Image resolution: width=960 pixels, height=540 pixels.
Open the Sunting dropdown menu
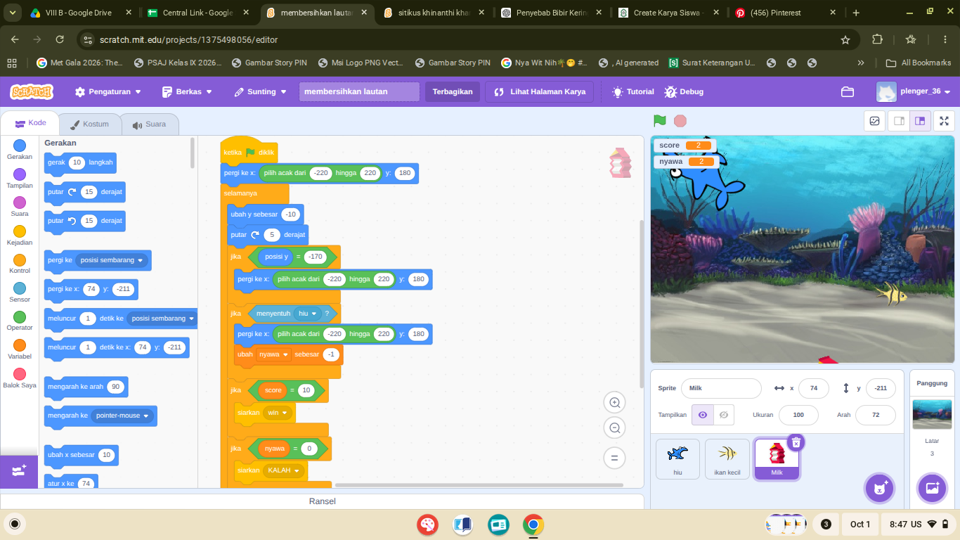pos(261,92)
